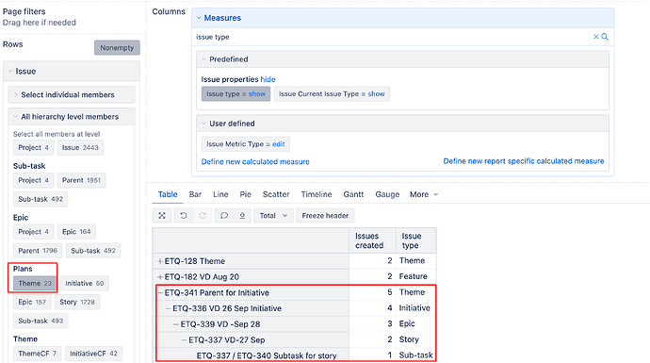
Task: Click edit link in Issue Metric Type chip
Action: (279, 144)
